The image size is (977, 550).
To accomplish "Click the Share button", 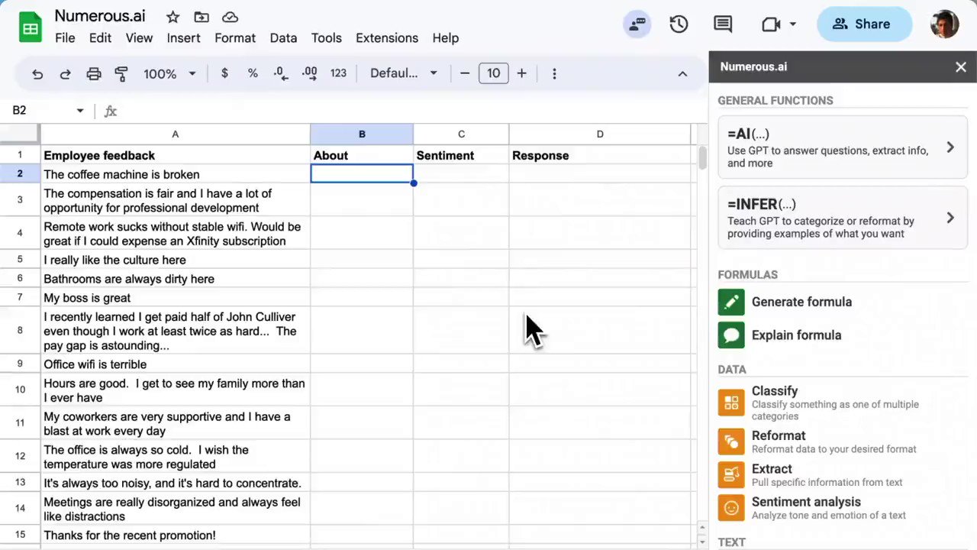I will pyautogui.click(x=864, y=24).
